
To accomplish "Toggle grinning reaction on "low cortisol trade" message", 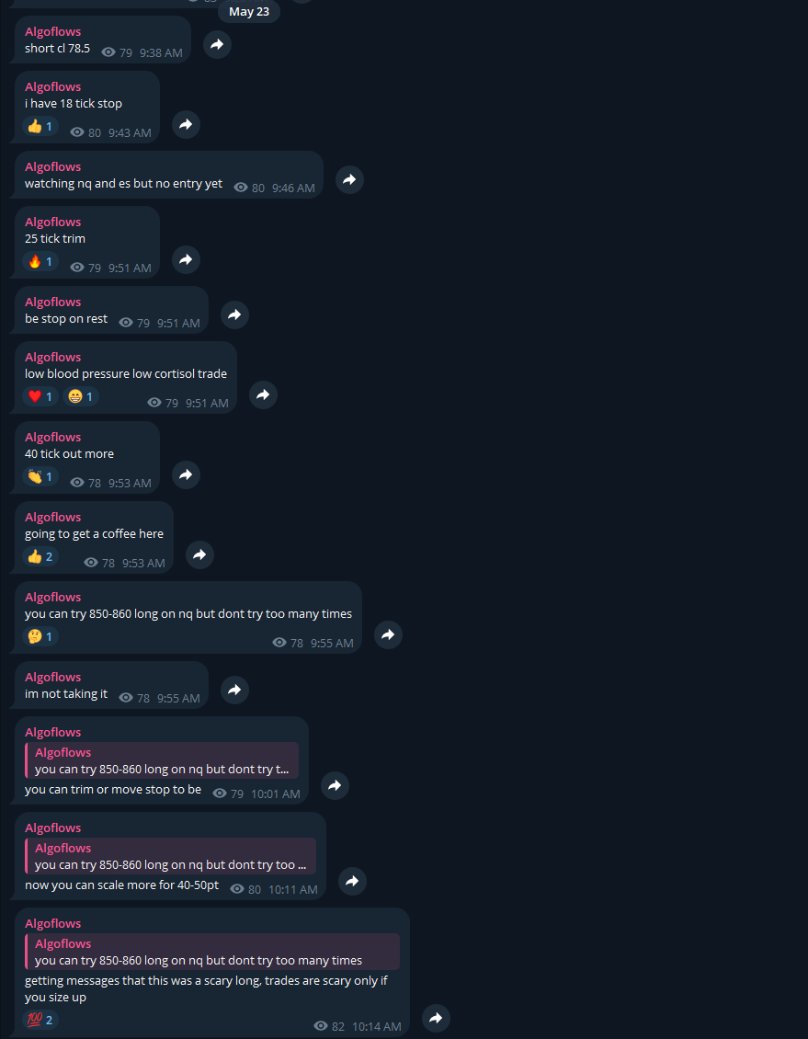I will point(81,396).
